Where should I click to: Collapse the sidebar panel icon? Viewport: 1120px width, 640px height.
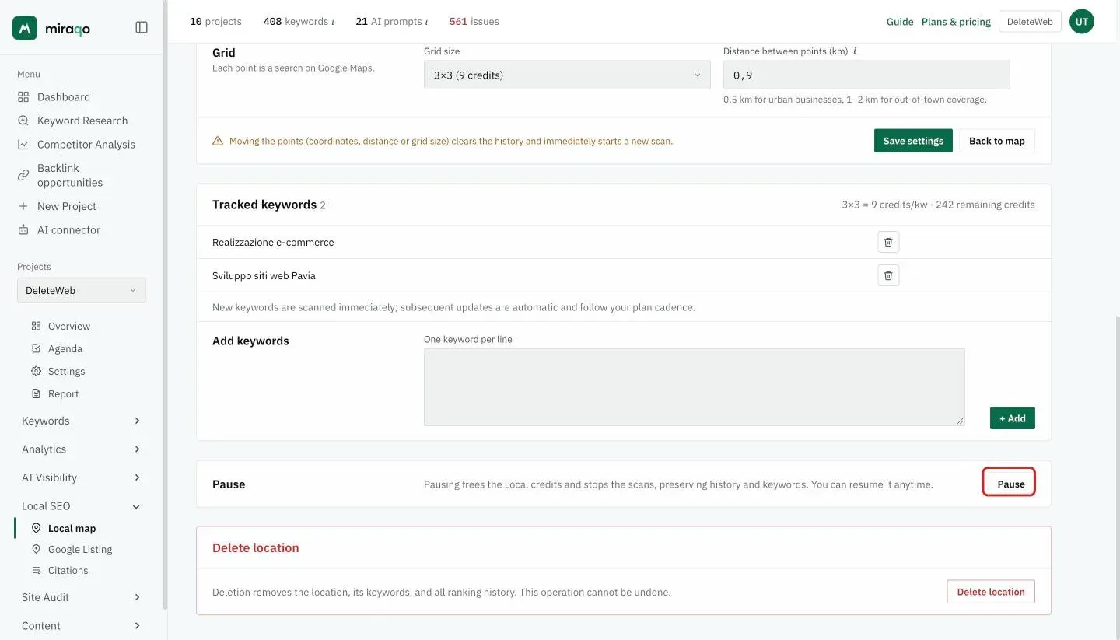tap(142, 27)
